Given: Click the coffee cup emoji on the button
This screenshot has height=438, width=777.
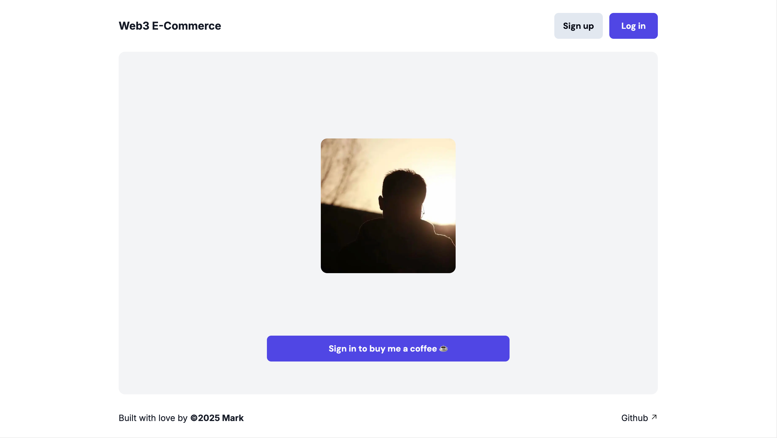Looking at the screenshot, I should coord(443,349).
